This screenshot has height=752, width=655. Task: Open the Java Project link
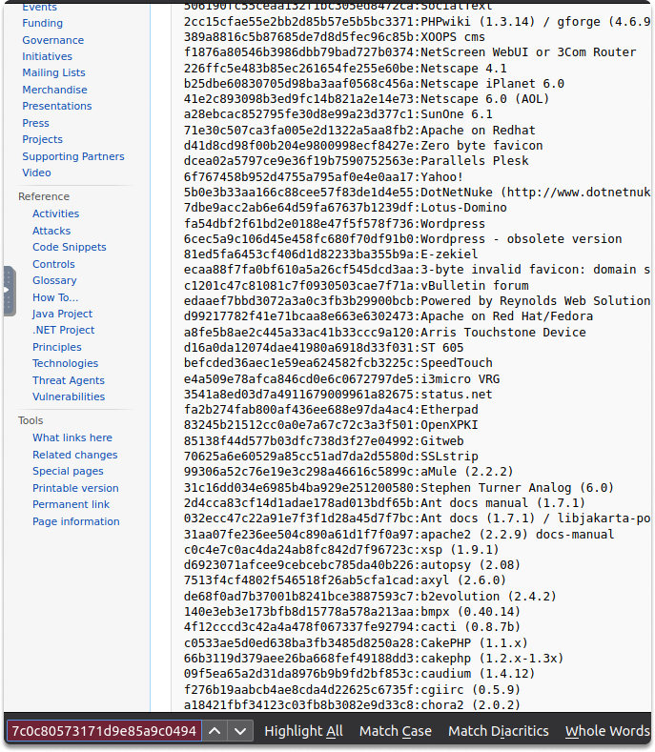[x=62, y=315]
